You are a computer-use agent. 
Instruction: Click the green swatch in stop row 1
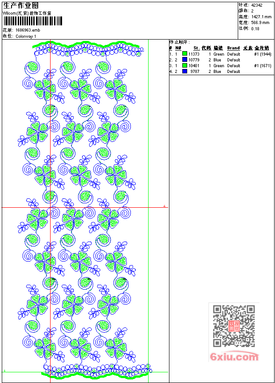click(185, 54)
